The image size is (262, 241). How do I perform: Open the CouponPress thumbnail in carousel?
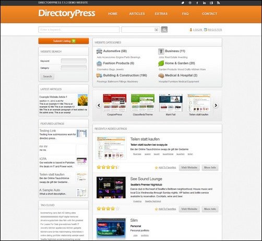point(115,103)
